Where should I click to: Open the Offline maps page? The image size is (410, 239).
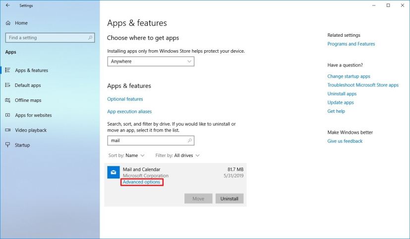click(28, 100)
